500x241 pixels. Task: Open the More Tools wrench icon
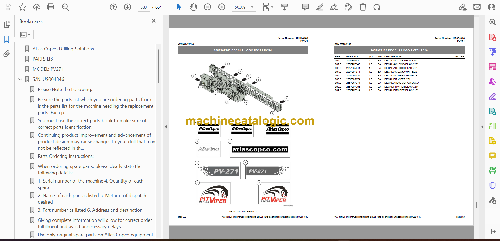click(x=492, y=200)
